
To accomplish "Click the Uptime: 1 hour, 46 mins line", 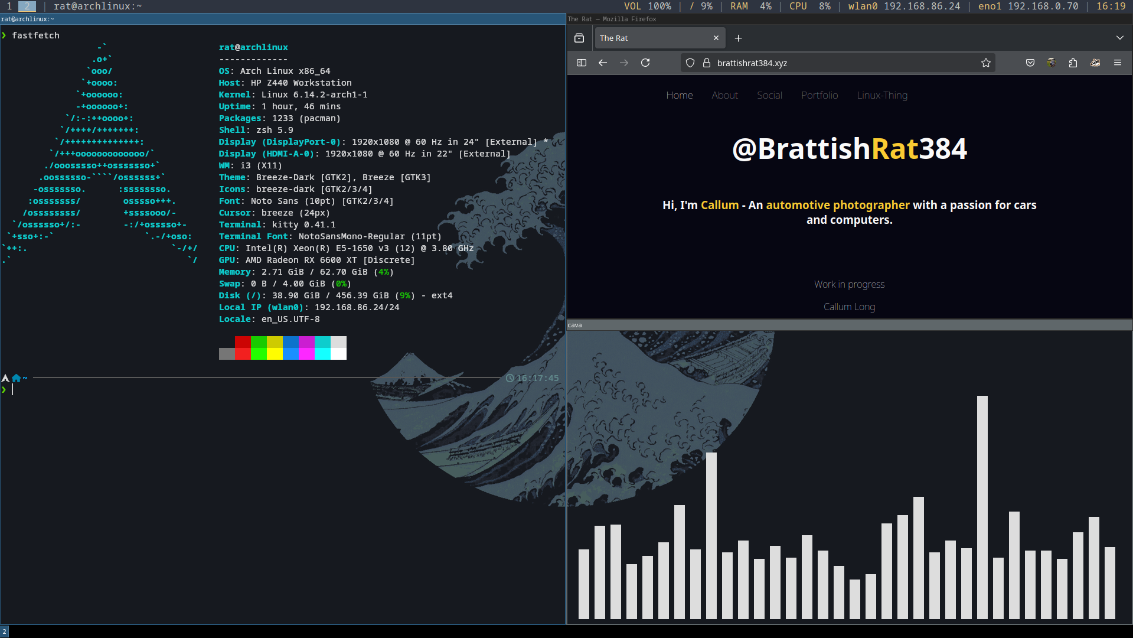I will pos(280,106).
